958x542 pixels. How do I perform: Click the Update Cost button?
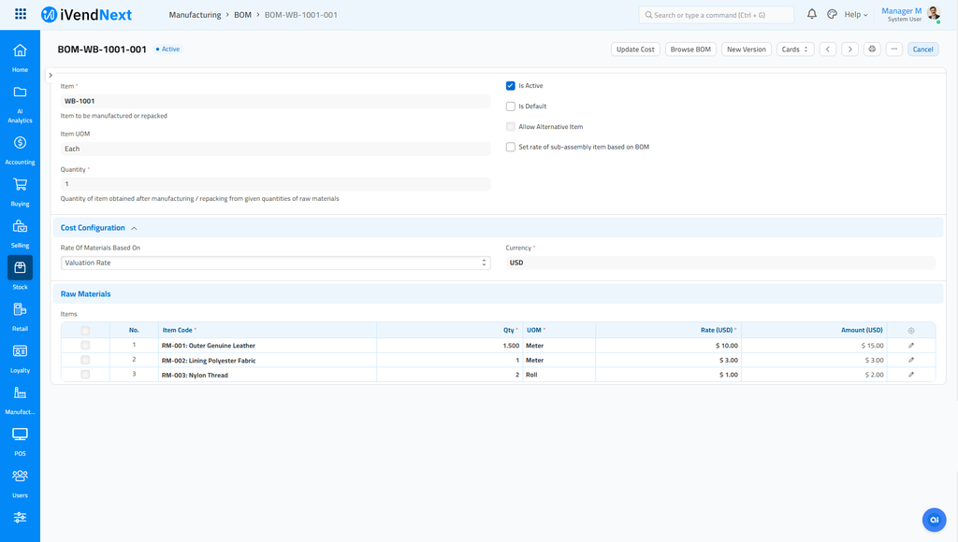pyautogui.click(x=635, y=50)
